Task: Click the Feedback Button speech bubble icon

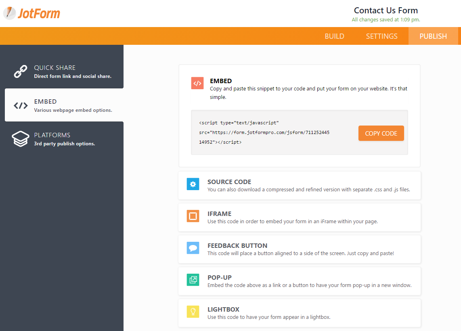Action: (x=193, y=248)
